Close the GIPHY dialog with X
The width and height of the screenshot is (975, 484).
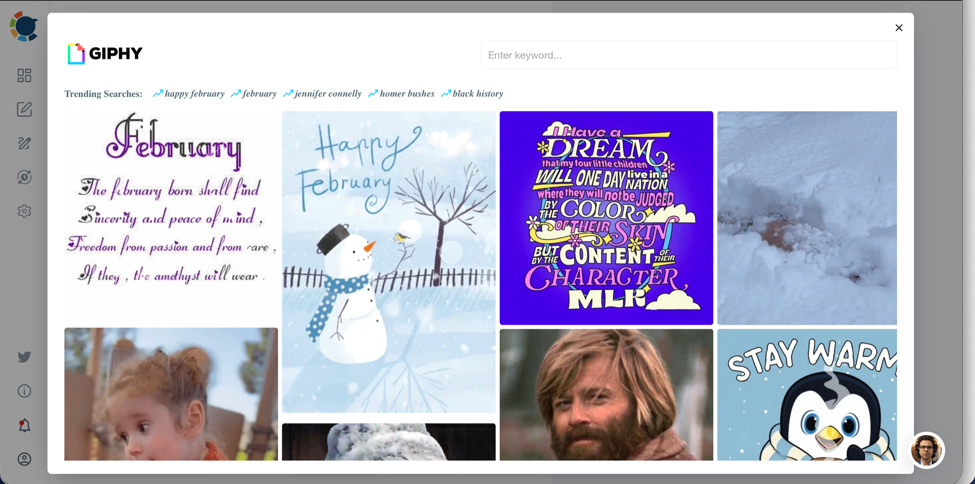[899, 28]
